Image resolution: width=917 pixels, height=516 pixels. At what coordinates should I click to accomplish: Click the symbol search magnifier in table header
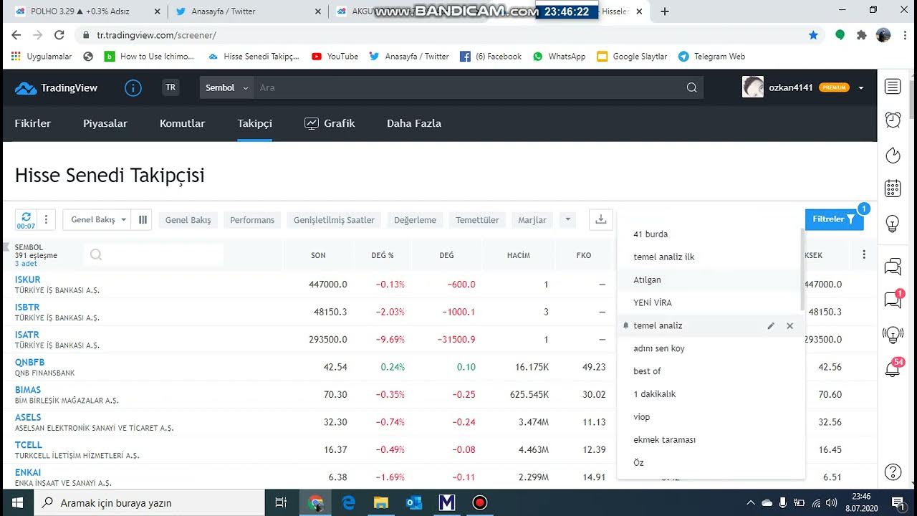point(96,254)
